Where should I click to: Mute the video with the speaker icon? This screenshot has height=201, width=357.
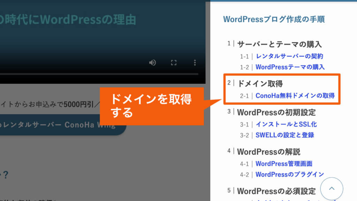tap(152, 63)
